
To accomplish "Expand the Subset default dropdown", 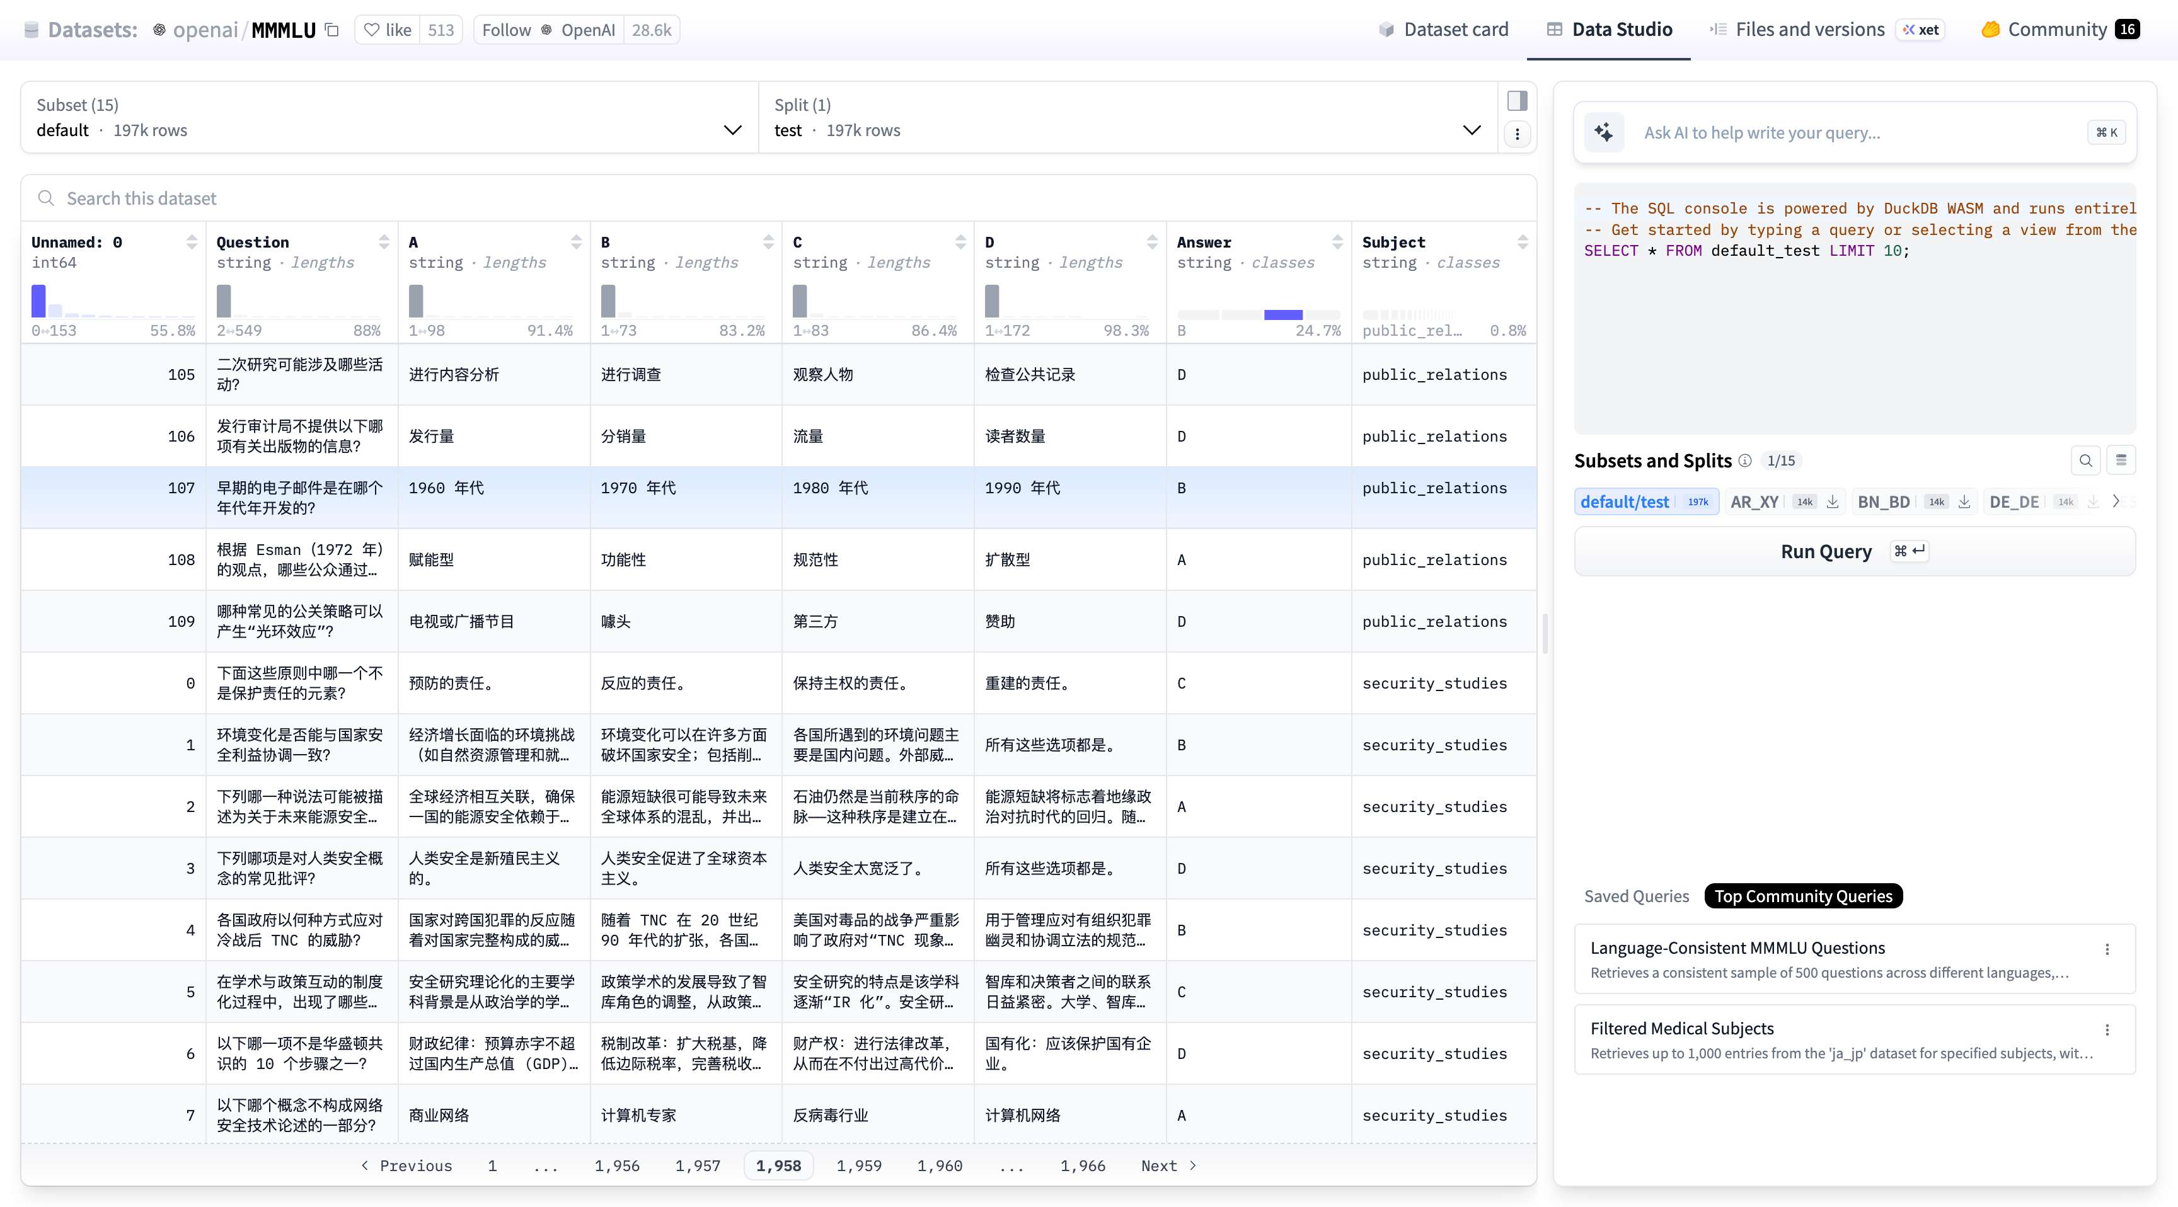I will pyautogui.click(x=732, y=129).
